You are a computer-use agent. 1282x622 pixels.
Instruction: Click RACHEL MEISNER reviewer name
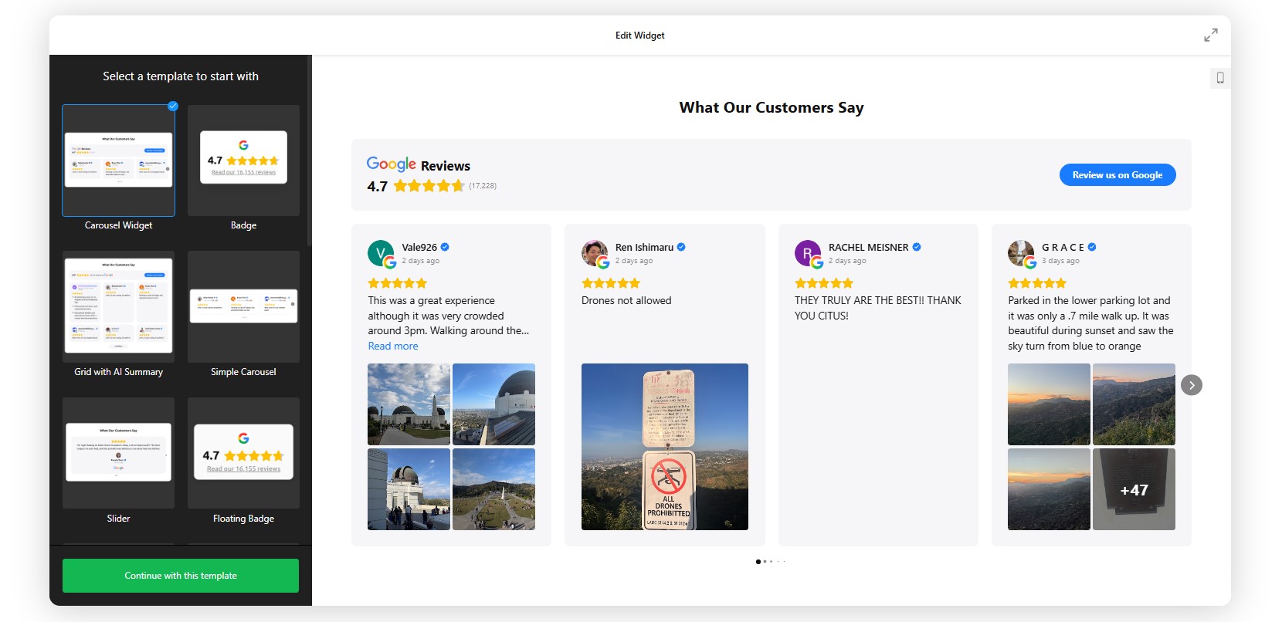(869, 248)
